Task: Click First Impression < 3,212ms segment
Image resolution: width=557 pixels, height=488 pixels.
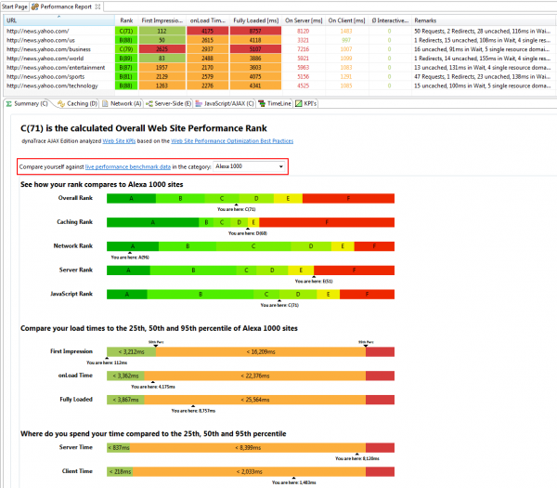Action: [x=131, y=351]
